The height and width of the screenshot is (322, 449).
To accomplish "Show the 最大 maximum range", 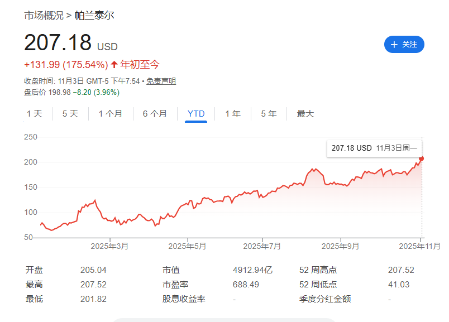I will [305, 114].
